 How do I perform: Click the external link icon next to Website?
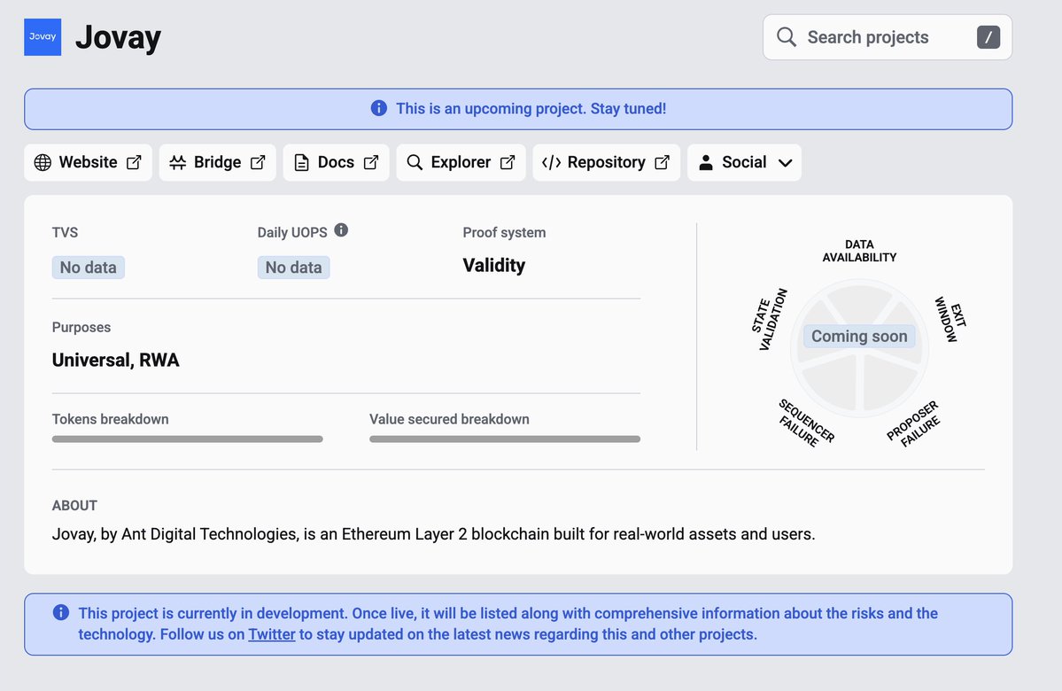click(134, 163)
